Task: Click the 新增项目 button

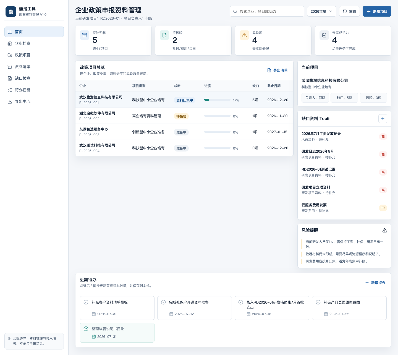Action: (377, 11)
